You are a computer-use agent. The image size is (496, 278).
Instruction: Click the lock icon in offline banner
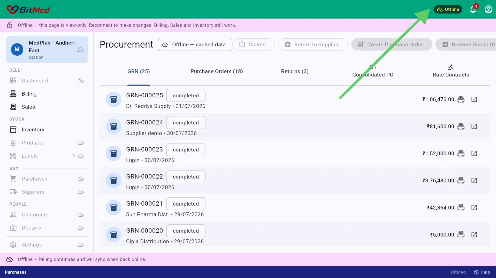coord(10,25)
